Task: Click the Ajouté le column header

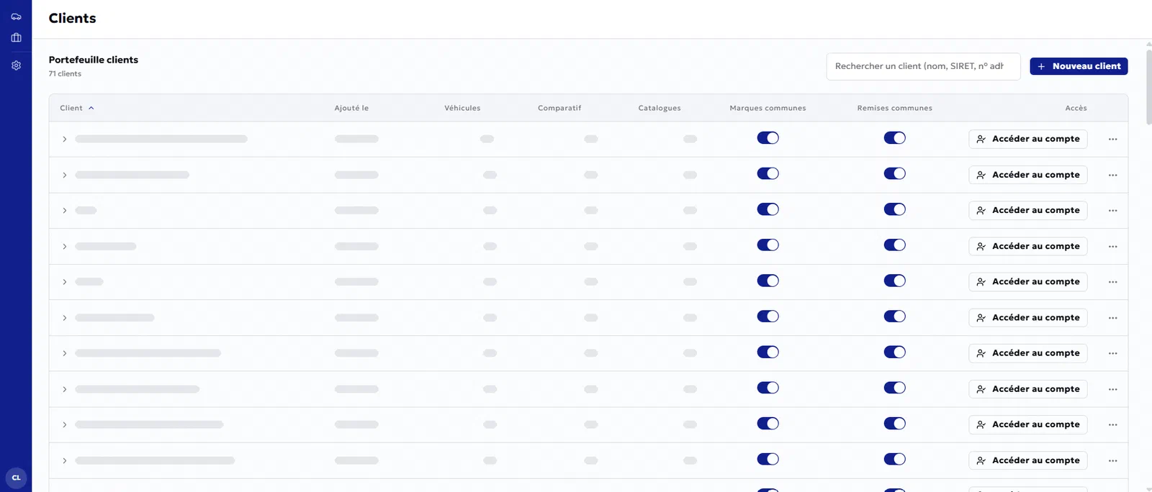Action: pyautogui.click(x=351, y=108)
